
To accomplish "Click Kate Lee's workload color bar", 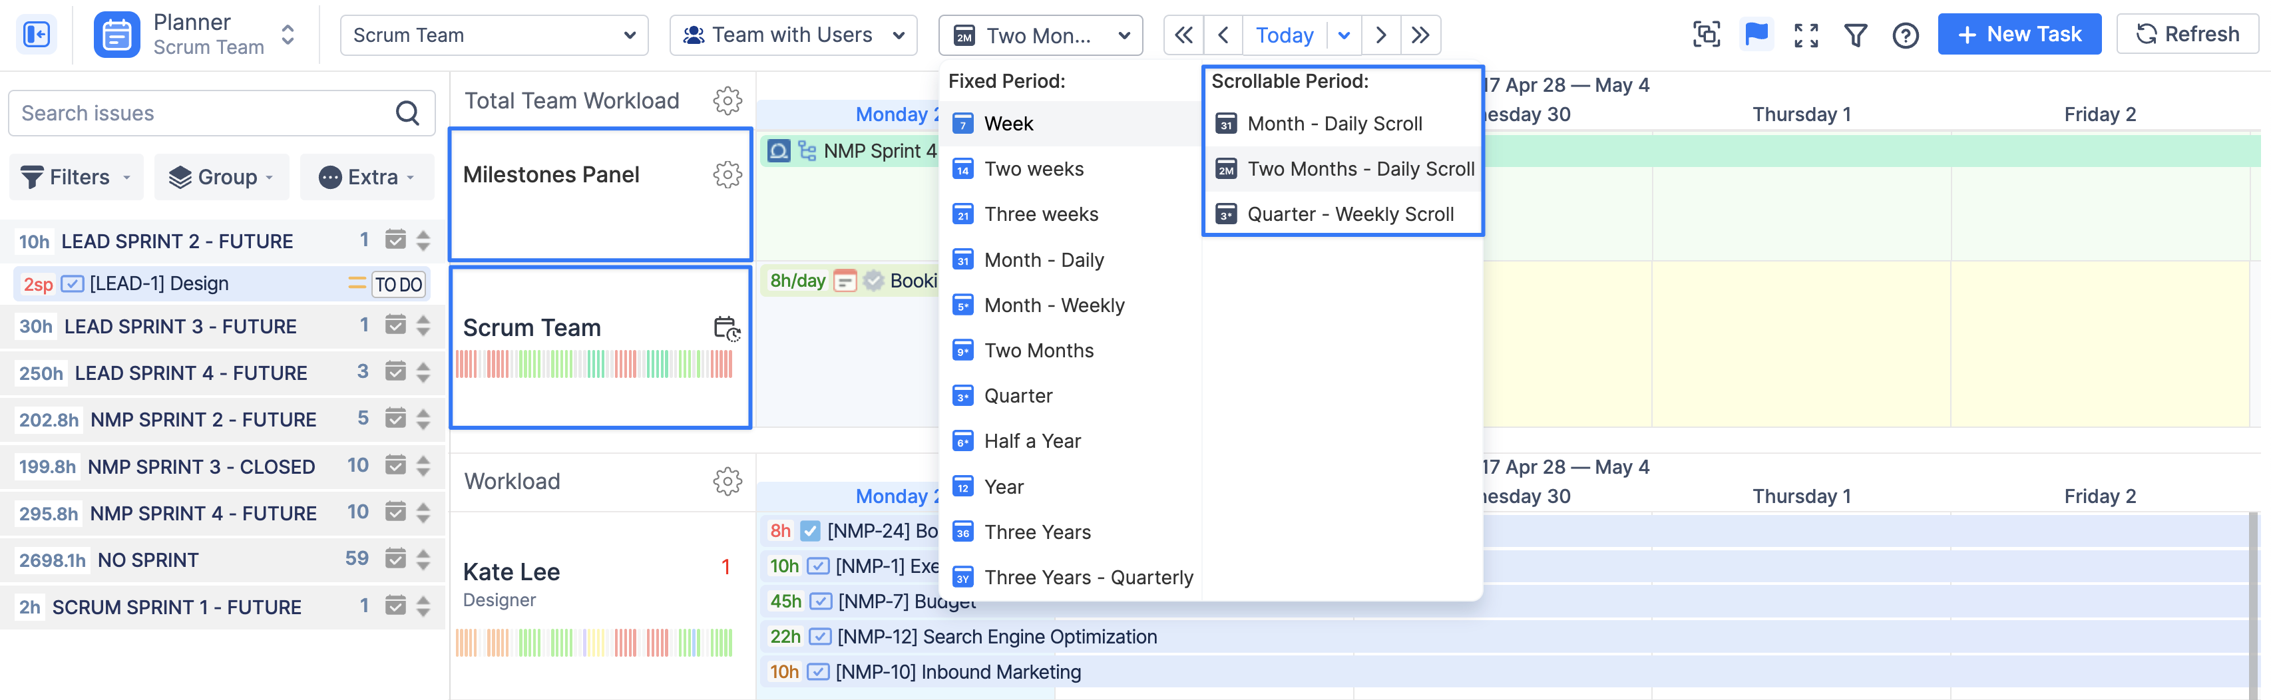I will [593, 643].
